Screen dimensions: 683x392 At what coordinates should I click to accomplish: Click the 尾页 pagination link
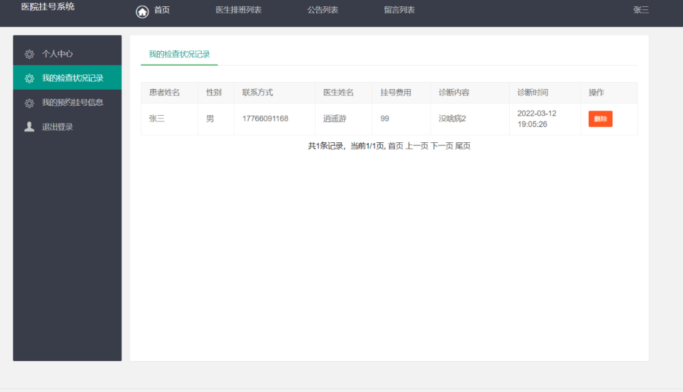(x=462, y=146)
